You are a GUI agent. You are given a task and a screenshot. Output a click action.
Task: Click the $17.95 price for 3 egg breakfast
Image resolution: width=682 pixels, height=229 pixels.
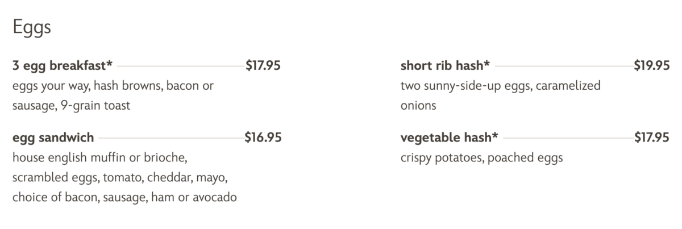point(263,66)
